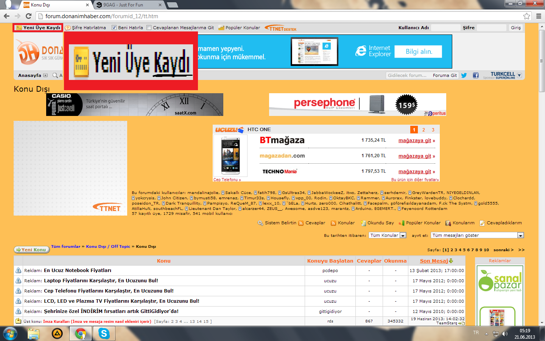The width and height of the screenshot is (545, 341).
Task: Click HTC One phone thumbnail
Action: (230, 156)
